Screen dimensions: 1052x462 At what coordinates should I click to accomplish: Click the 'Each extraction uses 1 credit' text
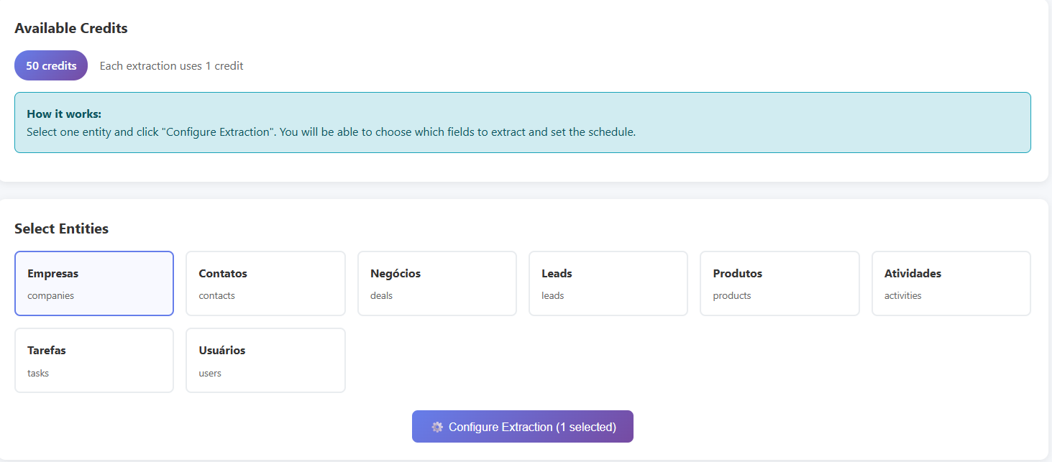point(171,66)
